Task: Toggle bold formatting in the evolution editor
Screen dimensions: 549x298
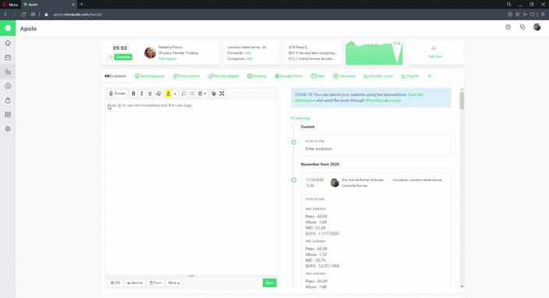Action: pos(133,94)
